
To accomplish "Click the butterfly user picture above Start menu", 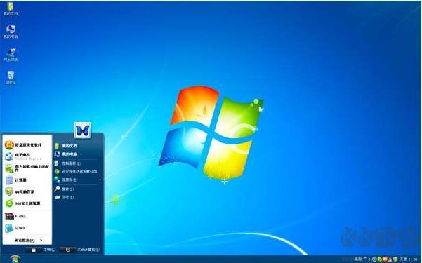I will coord(82,130).
